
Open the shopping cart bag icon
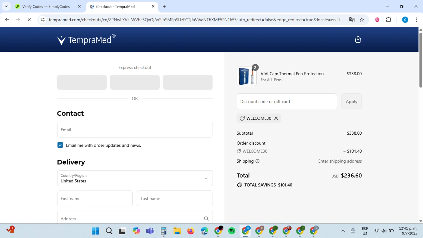pyautogui.click(x=358, y=40)
